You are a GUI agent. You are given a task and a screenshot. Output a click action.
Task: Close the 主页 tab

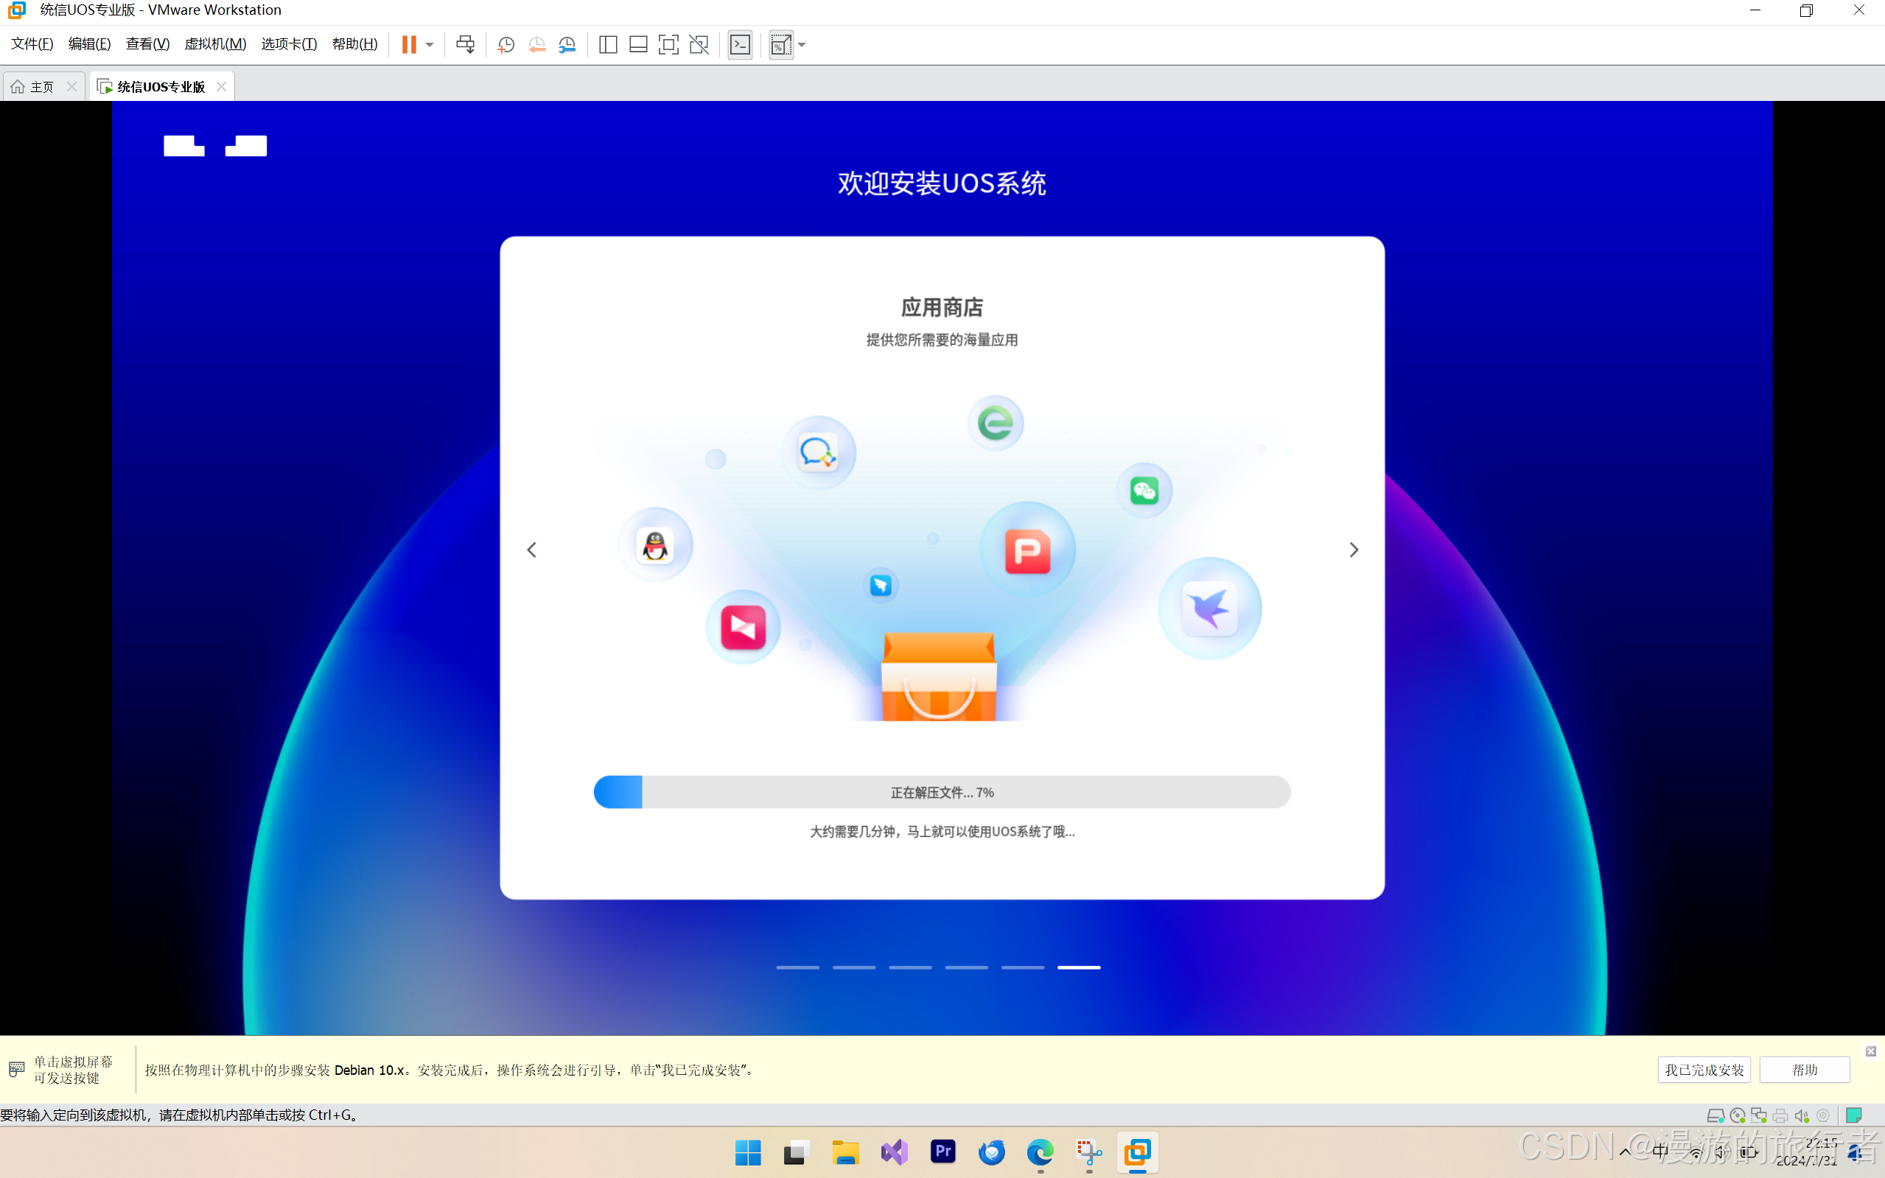coord(71,86)
